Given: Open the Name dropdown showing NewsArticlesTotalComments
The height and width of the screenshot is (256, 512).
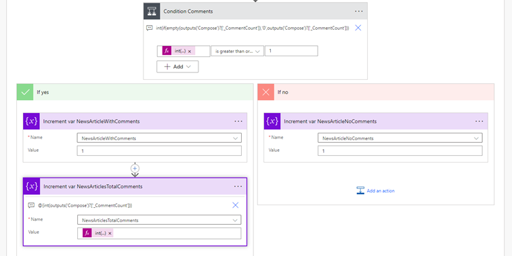Looking at the screenshot, I should click(159, 220).
